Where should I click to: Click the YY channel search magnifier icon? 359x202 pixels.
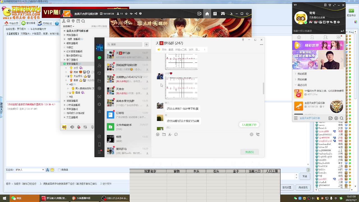point(83,21)
